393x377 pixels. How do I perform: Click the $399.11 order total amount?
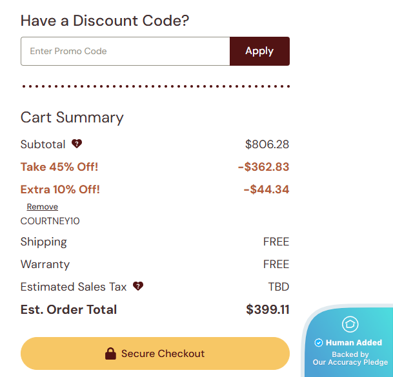point(267,309)
